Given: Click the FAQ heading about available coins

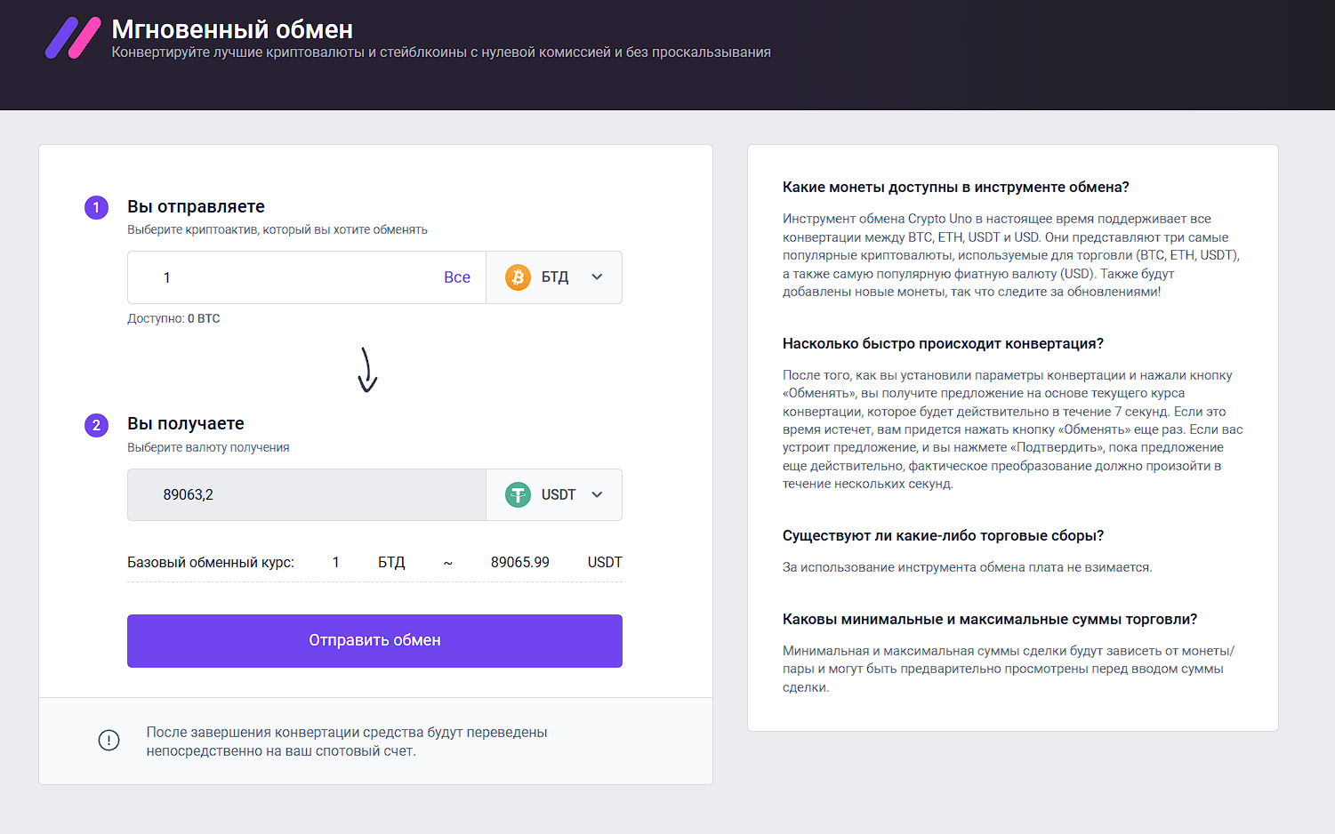Looking at the screenshot, I should point(955,187).
